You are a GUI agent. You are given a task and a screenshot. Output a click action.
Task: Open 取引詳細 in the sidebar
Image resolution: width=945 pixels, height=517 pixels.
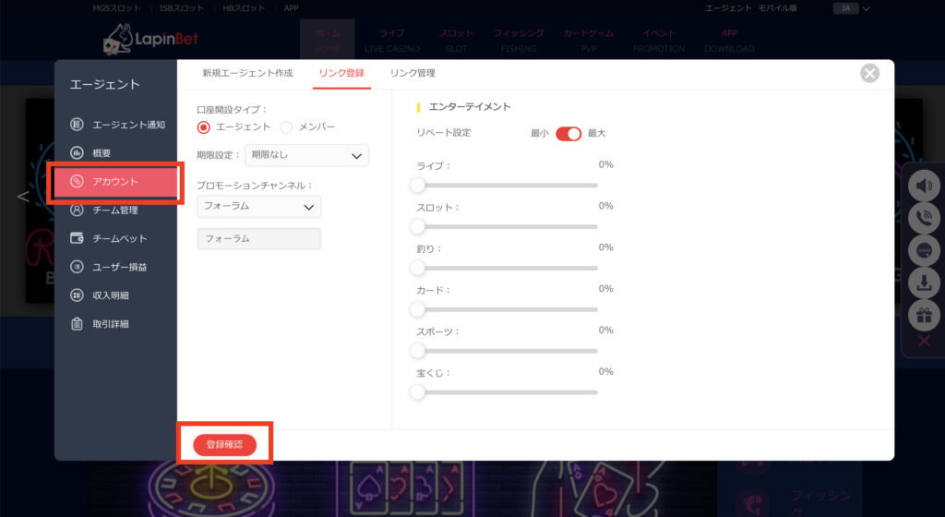click(117, 323)
